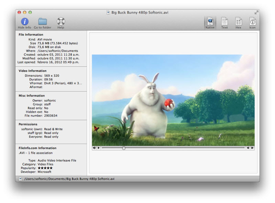This screenshot has width=275, height=203.
Task: Open Help with the lifebuoy icon
Action: coord(60,22)
